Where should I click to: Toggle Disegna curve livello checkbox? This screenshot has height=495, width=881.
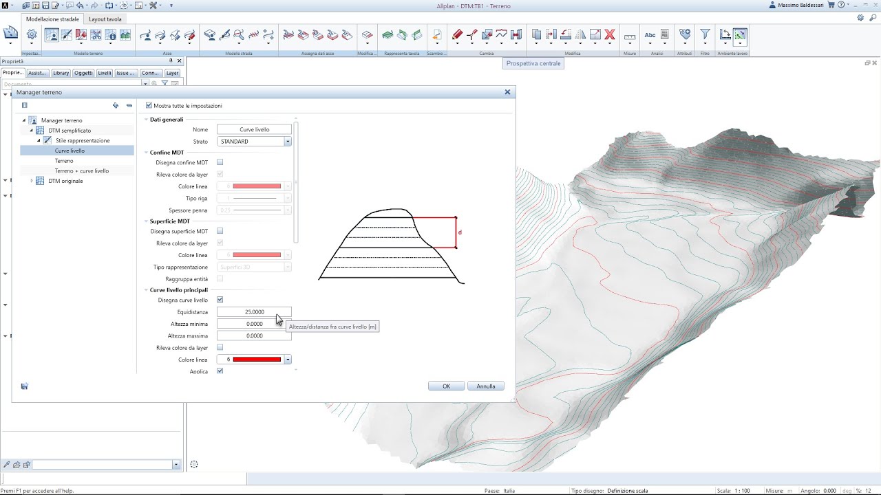point(220,300)
